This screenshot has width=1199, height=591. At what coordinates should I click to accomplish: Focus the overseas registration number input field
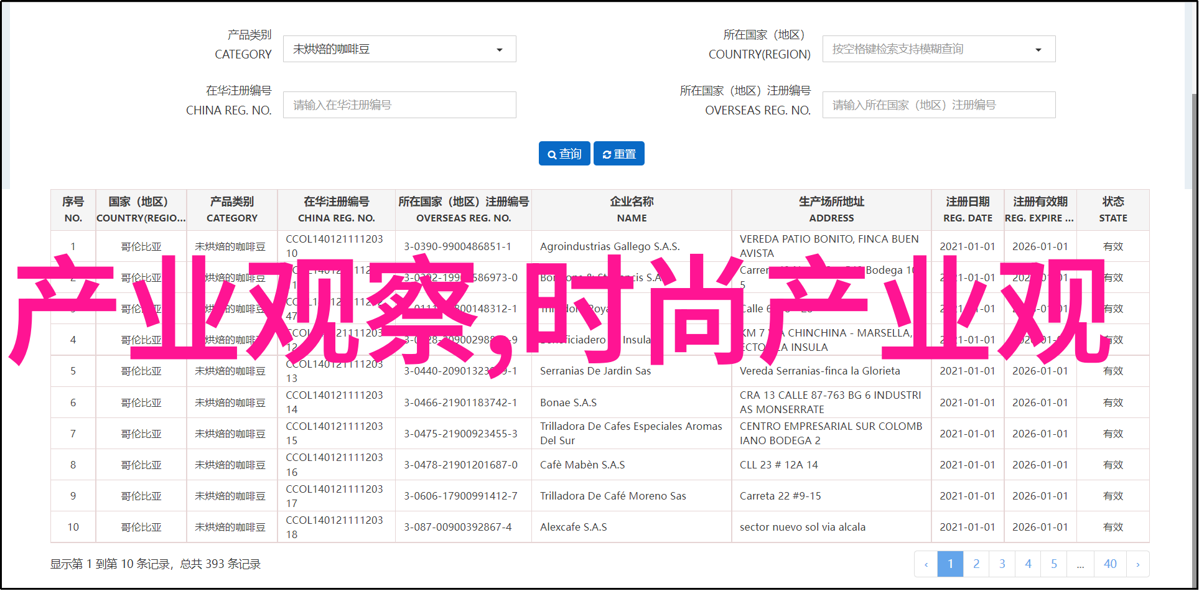(939, 105)
